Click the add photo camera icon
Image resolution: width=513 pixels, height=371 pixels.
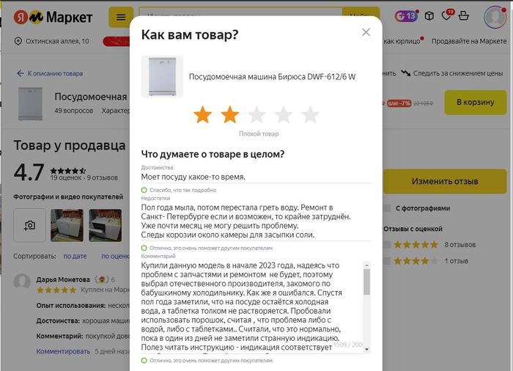(x=30, y=225)
